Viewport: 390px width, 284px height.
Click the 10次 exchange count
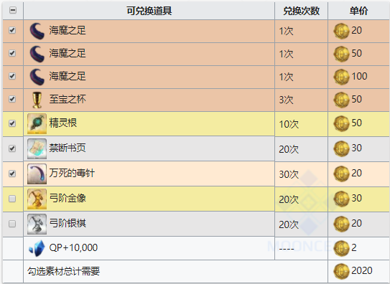coord(289,124)
